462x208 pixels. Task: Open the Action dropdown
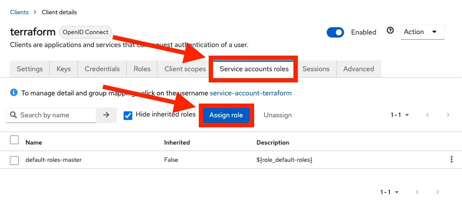(x=423, y=32)
